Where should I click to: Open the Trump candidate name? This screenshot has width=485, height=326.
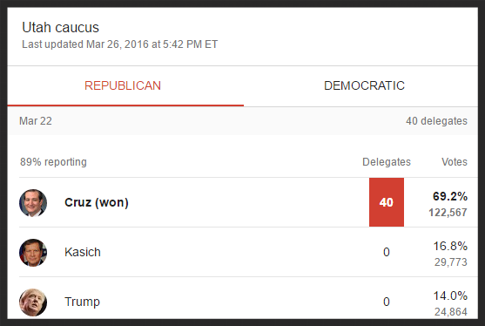(82, 302)
